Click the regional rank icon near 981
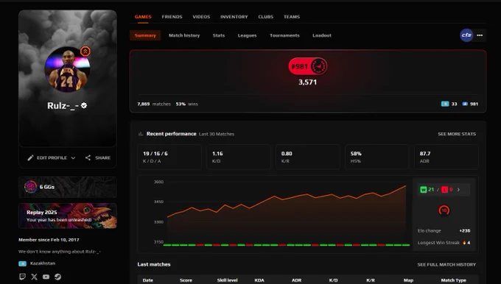Screen dimensions: 501x284 point(465,104)
